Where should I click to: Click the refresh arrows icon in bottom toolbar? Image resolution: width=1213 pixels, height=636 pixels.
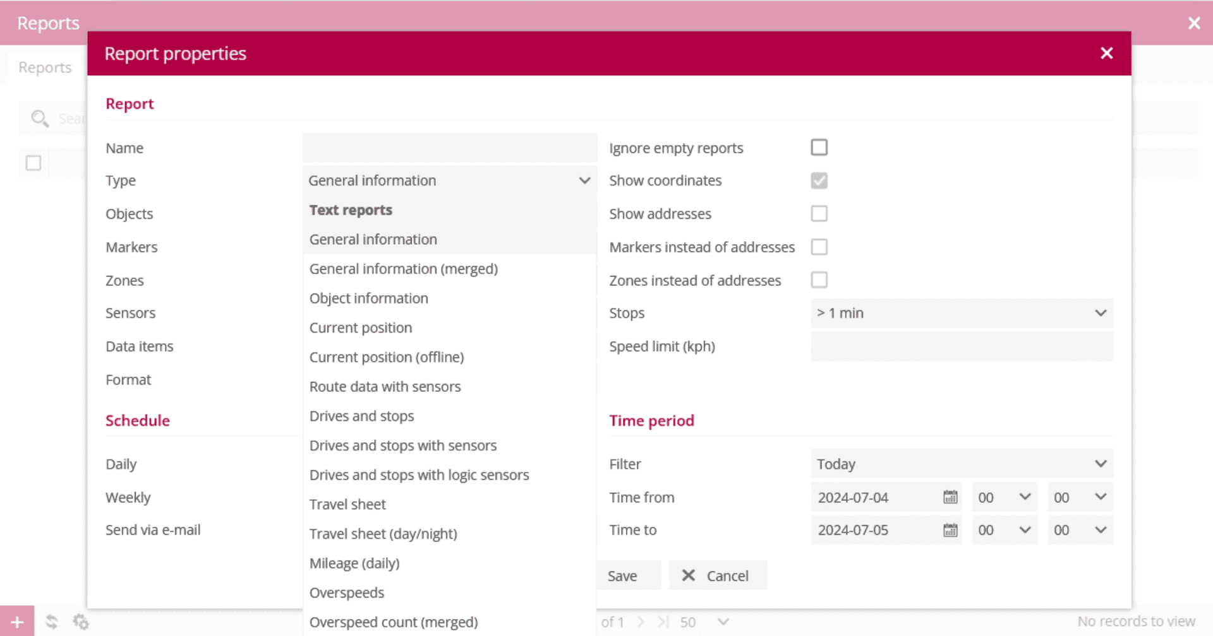pyautogui.click(x=52, y=622)
